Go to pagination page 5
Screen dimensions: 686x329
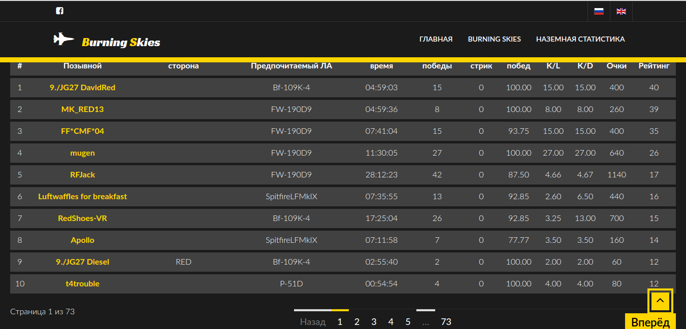[408, 321]
